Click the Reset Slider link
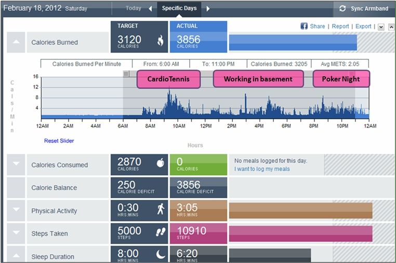The height and width of the screenshot is (263, 396). [x=59, y=141]
